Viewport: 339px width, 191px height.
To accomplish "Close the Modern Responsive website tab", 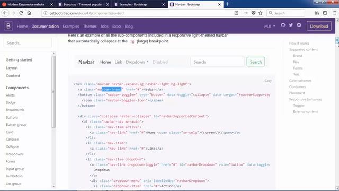I will point(52,4).
